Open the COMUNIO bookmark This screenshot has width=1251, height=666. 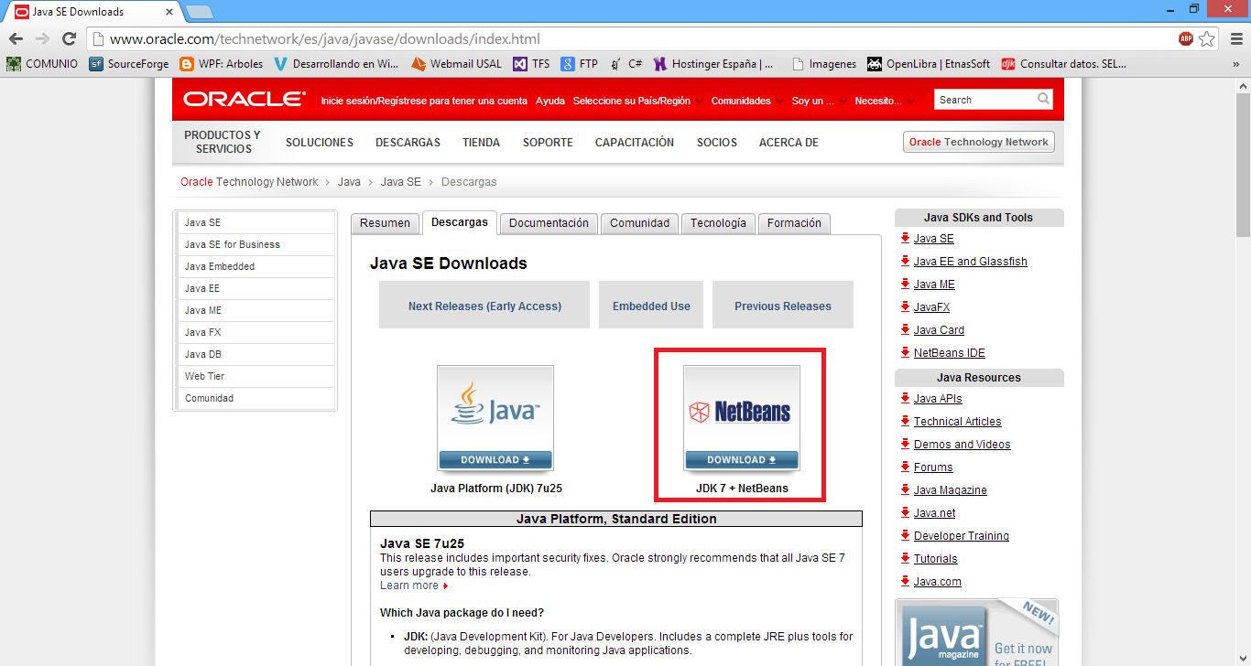coord(42,64)
